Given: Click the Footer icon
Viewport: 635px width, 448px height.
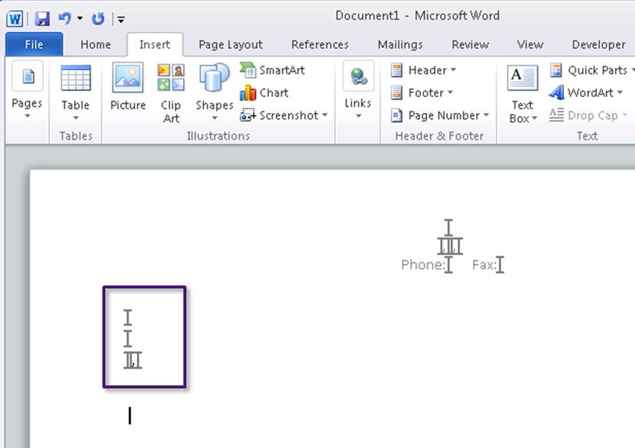Looking at the screenshot, I should (397, 93).
